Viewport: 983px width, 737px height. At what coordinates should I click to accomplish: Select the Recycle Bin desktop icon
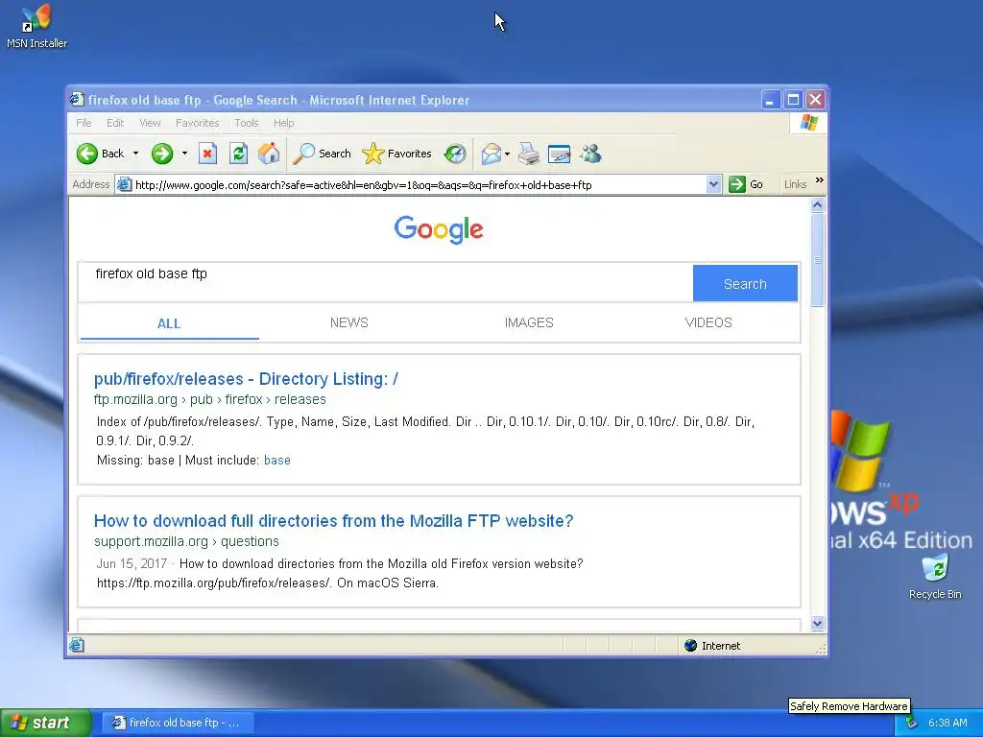point(935,576)
